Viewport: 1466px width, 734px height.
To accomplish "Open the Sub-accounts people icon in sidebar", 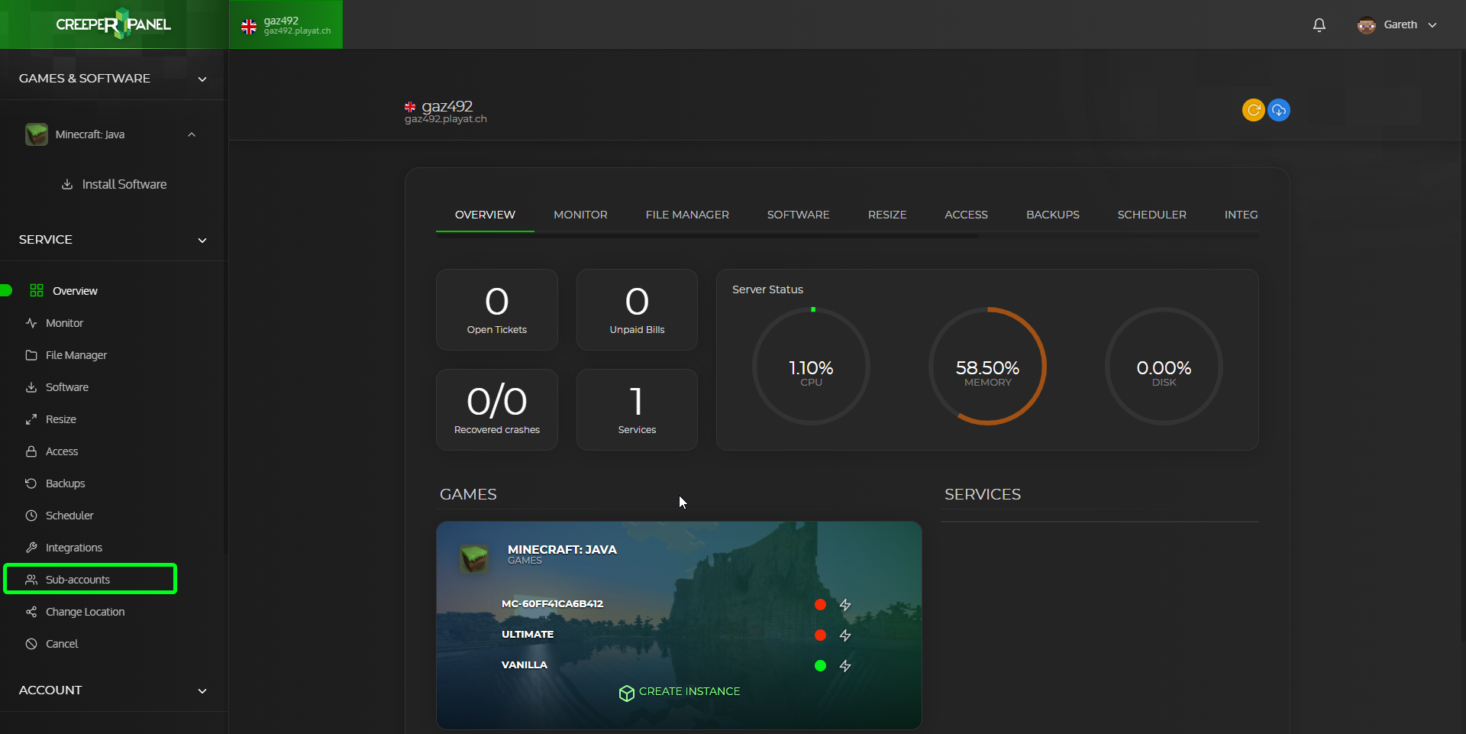I will 31,580.
